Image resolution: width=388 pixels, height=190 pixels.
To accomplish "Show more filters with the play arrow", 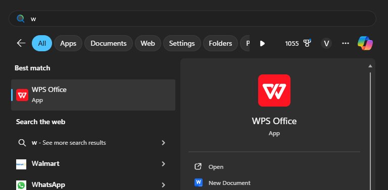I will click(x=262, y=44).
